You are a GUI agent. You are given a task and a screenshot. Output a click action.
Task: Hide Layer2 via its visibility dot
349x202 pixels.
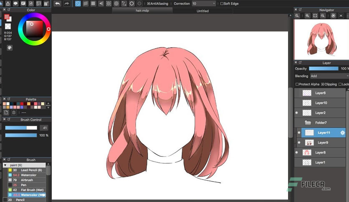click(x=296, y=113)
